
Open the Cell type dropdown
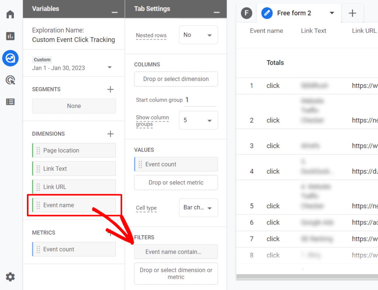tap(198, 208)
